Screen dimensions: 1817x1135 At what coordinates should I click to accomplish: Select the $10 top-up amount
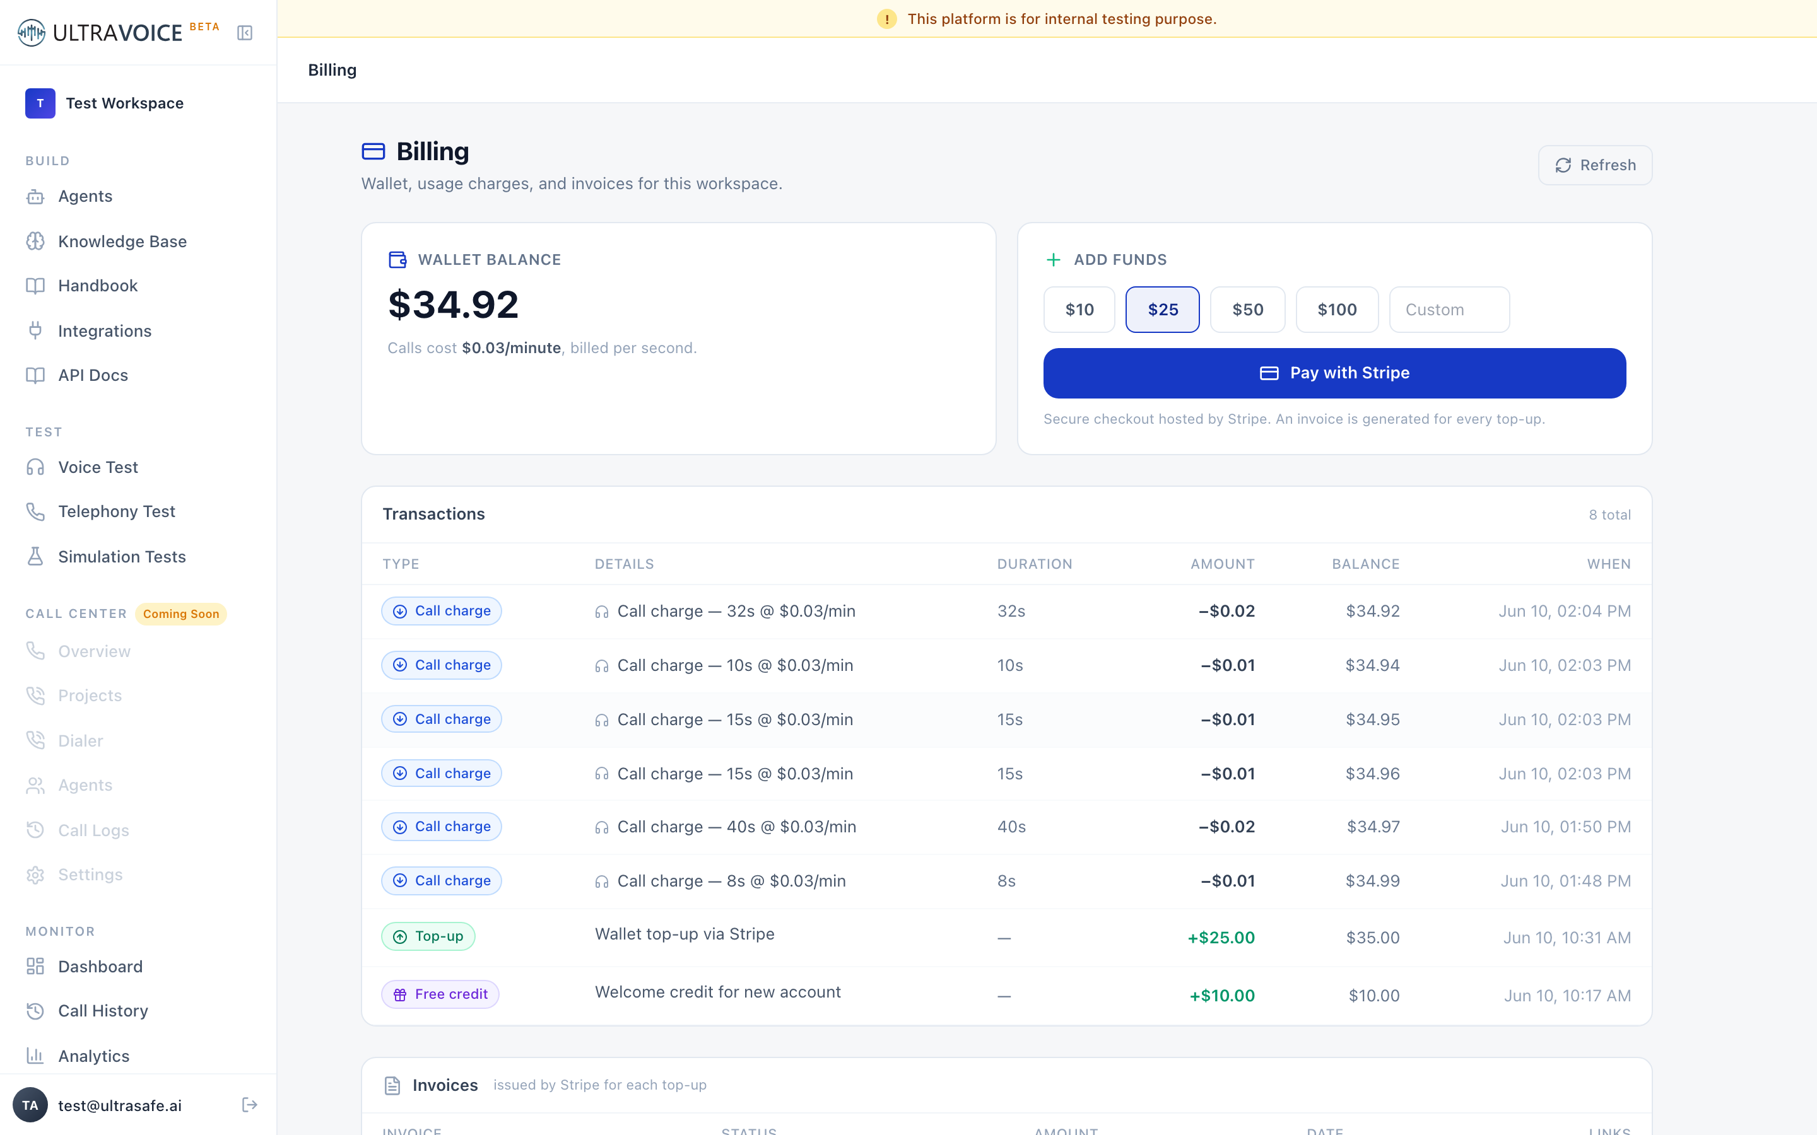click(1079, 309)
